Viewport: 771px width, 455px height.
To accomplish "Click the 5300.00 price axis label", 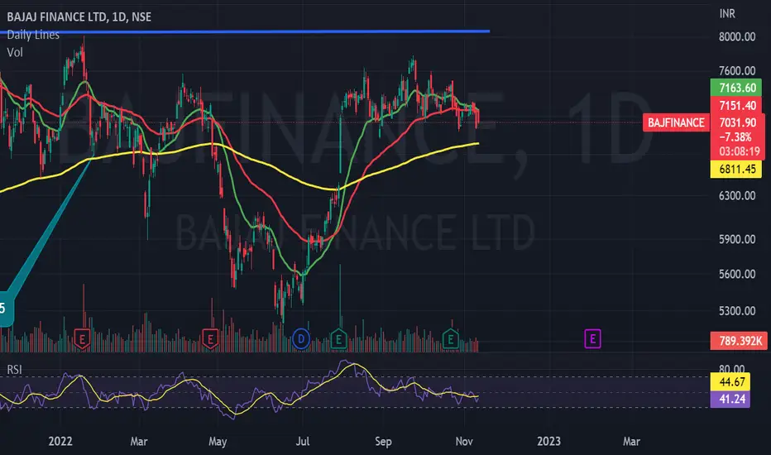I will (x=736, y=311).
